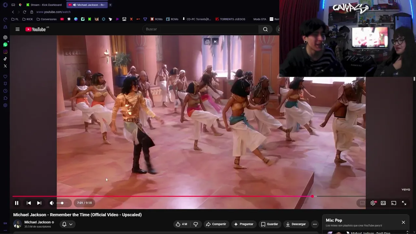Open video settings gear
This screenshot has width=416, height=234.
pyautogui.click(x=373, y=203)
